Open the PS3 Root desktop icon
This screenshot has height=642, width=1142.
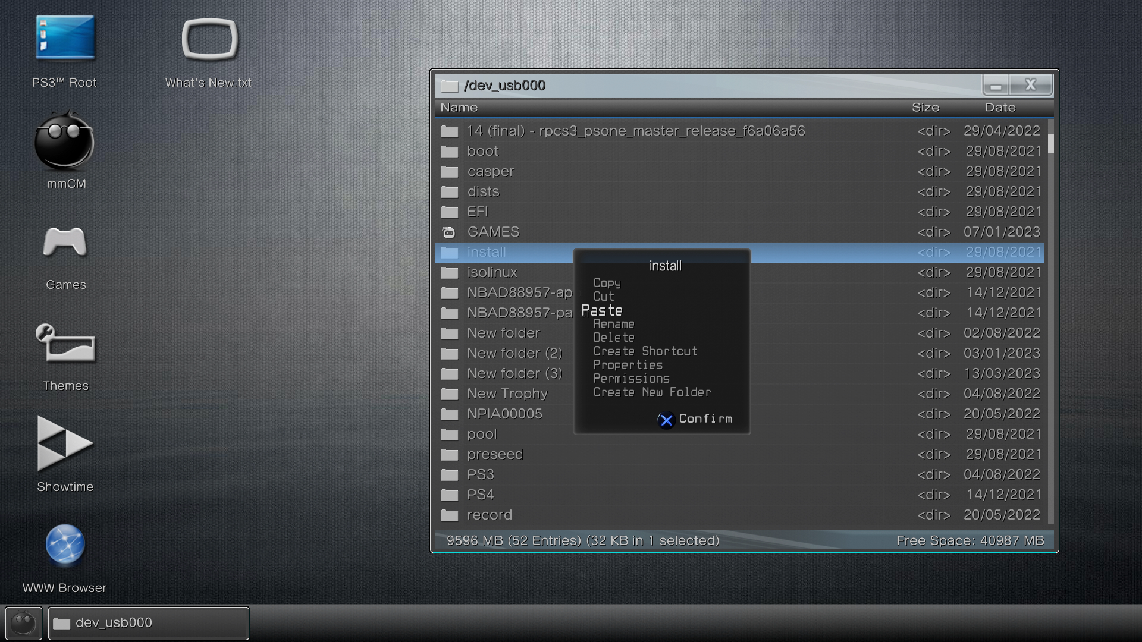[x=65, y=39]
